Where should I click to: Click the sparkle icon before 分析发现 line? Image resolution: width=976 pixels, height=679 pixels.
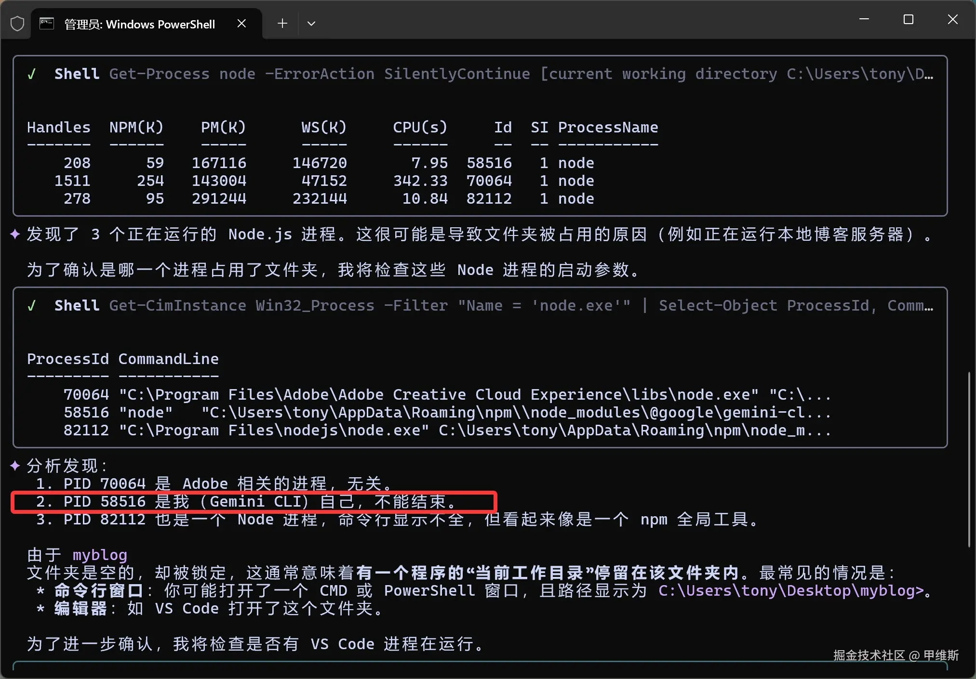pyautogui.click(x=15, y=465)
